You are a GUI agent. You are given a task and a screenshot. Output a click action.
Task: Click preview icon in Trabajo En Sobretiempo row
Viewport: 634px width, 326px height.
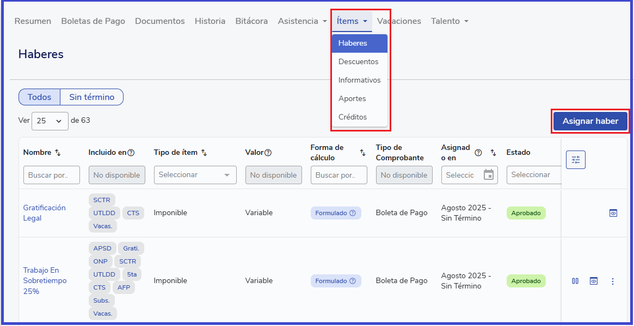click(x=594, y=281)
